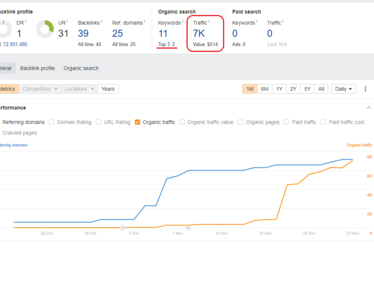Viewport: 374px width, 281px height.
Task: Open the Daily interval dropdown
Action: tap(343, 89)
